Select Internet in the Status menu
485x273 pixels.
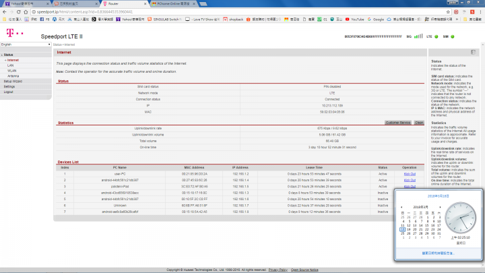(13, 60)
